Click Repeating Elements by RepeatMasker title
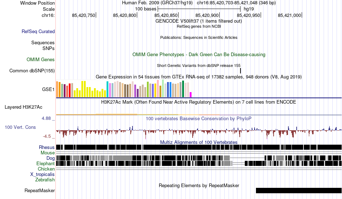 (199, 185)
